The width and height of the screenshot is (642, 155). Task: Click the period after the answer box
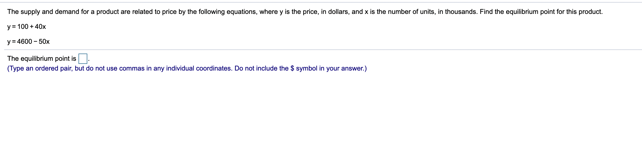tap(89, 61)
